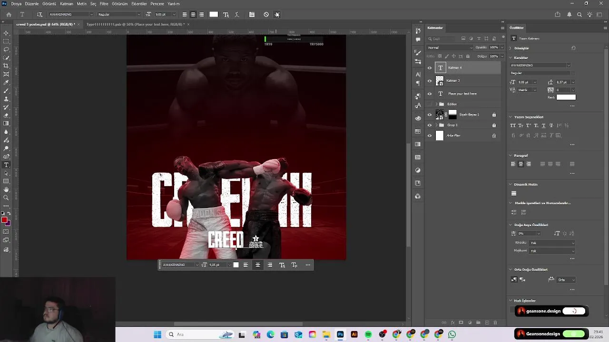Expand the Dönüştür section

tap(511, 48)
